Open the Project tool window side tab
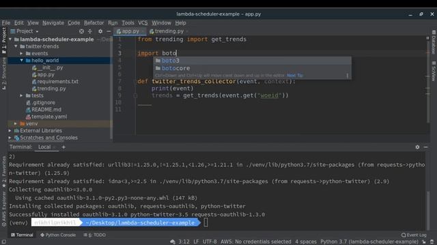This screenshot has width=437, height=245. pos(3,41)
